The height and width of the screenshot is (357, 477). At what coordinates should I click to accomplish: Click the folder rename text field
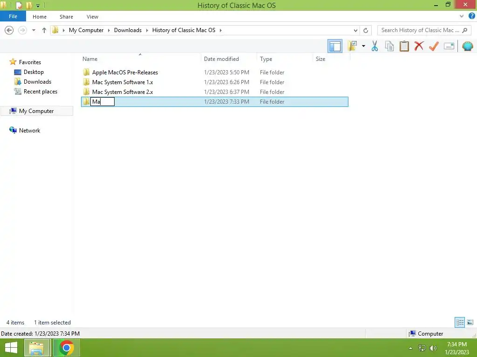click(x=102, y=101)
